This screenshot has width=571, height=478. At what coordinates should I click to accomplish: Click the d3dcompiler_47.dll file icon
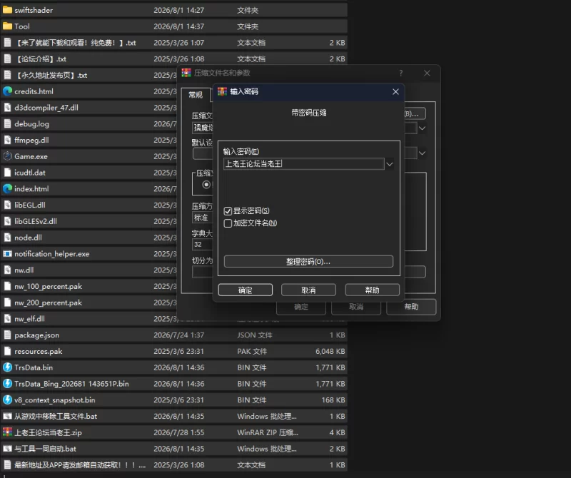click(x=7, y=108)
